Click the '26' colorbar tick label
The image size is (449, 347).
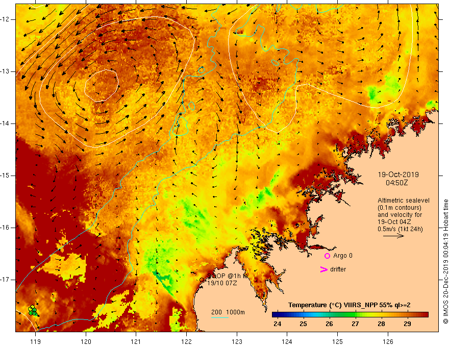click(329, 324)
